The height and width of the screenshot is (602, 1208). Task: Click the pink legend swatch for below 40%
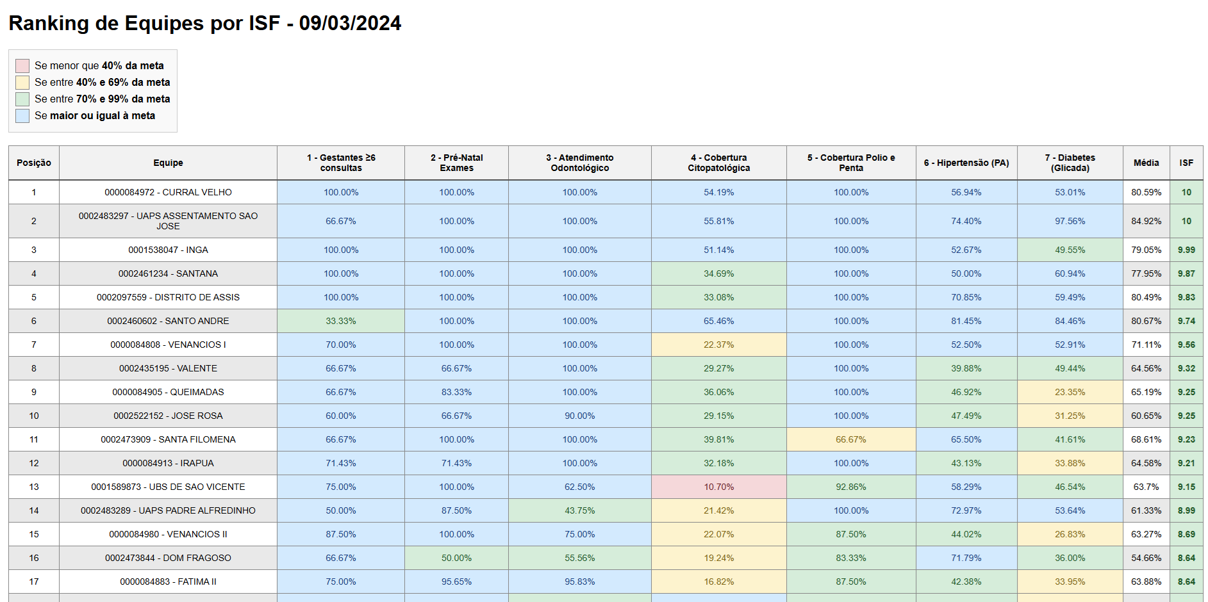pyautogui.click(x=22, y=66)
